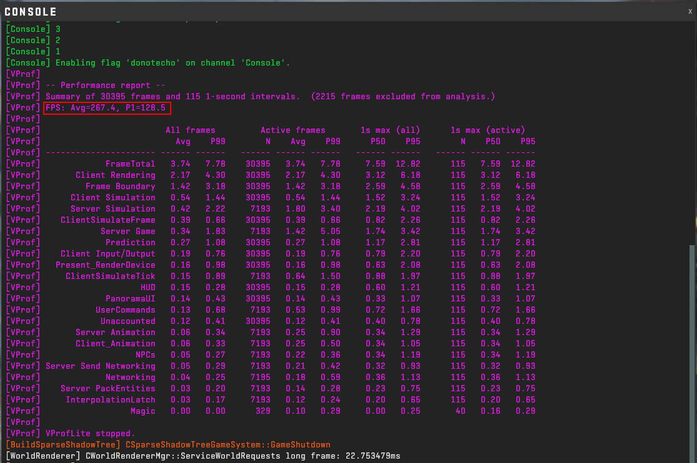Select the 'Performance report' header line

(106, 85)
